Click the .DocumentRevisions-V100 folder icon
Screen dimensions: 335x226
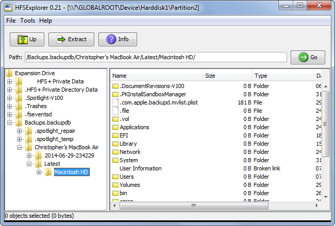pos(115,86)
